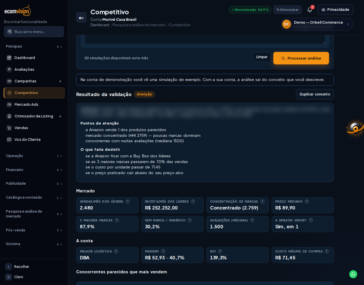Click the Dashboard sidebar icon
The width and height of the screenshot is (364, 285).
pyautogui.click(x=9, y=58)
